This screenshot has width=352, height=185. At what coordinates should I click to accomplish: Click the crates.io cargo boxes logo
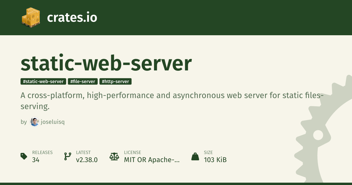coord(31,18)
